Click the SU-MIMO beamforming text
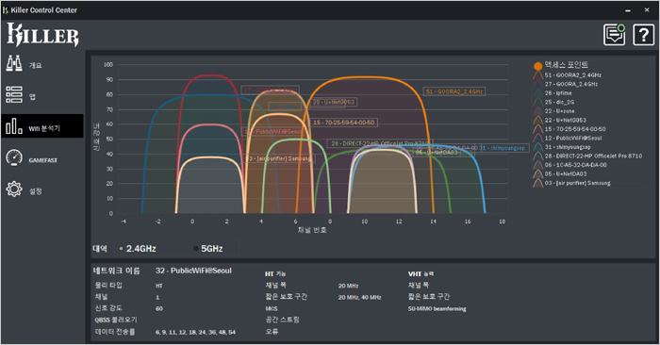This screenshot has width=660, height=345. [x=437, y=309]
